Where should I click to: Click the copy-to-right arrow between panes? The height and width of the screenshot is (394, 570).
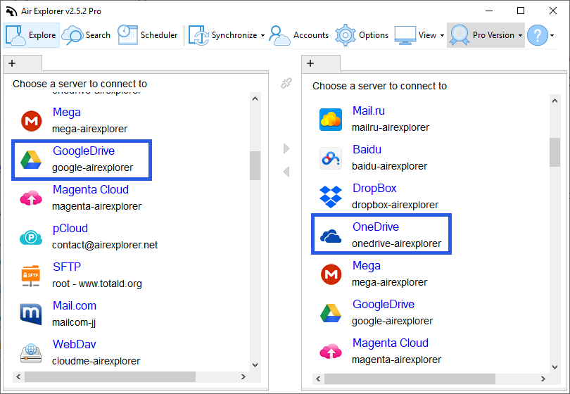tap(286, 148)
